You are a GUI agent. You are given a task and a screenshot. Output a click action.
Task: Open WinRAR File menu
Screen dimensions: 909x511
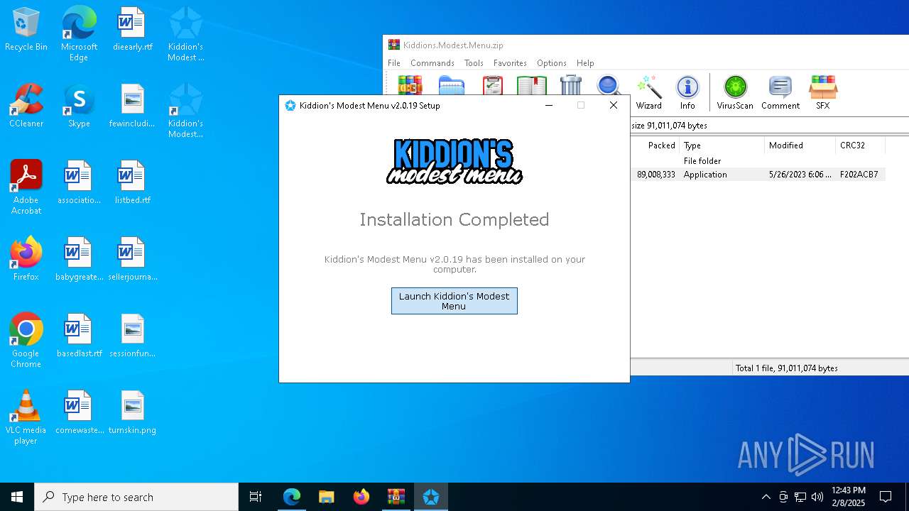[x=394, y=63]
